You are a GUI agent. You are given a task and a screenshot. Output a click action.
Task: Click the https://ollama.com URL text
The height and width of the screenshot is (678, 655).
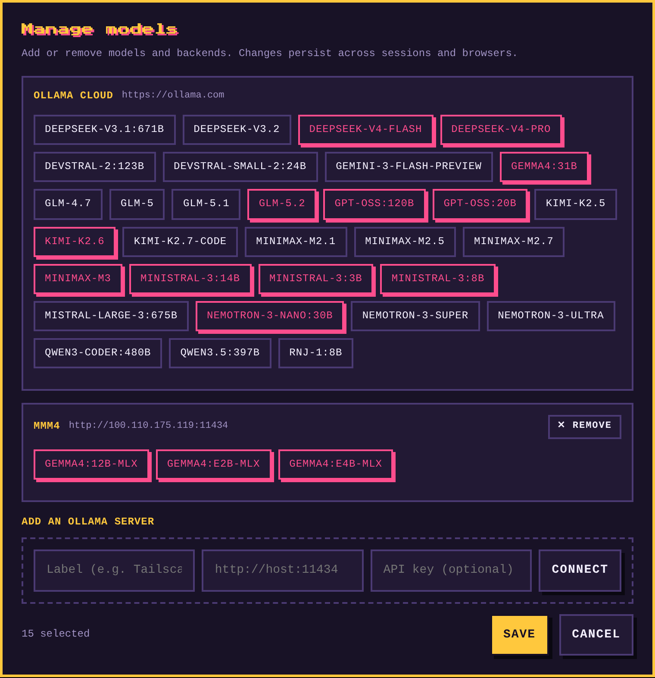pyautogui.click(x=173, y=95)
